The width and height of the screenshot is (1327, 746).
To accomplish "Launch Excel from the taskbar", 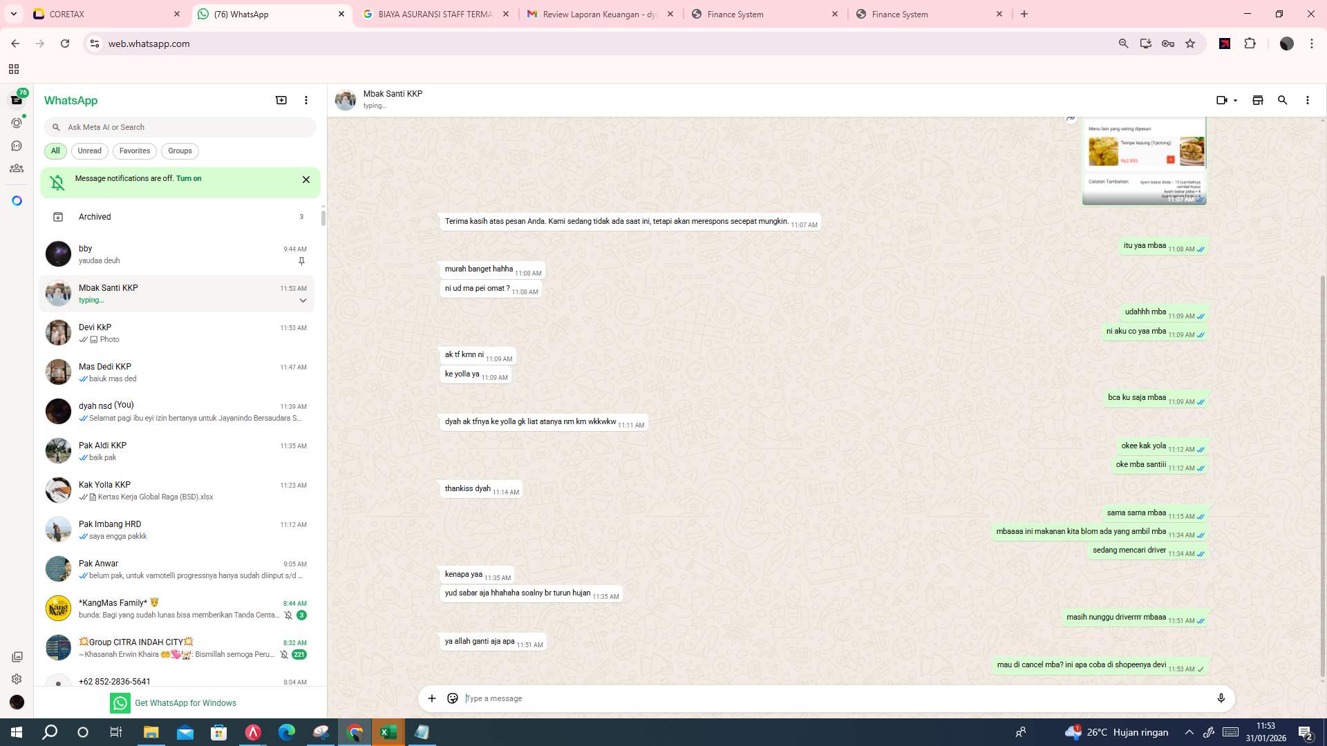I will point(388,731).
